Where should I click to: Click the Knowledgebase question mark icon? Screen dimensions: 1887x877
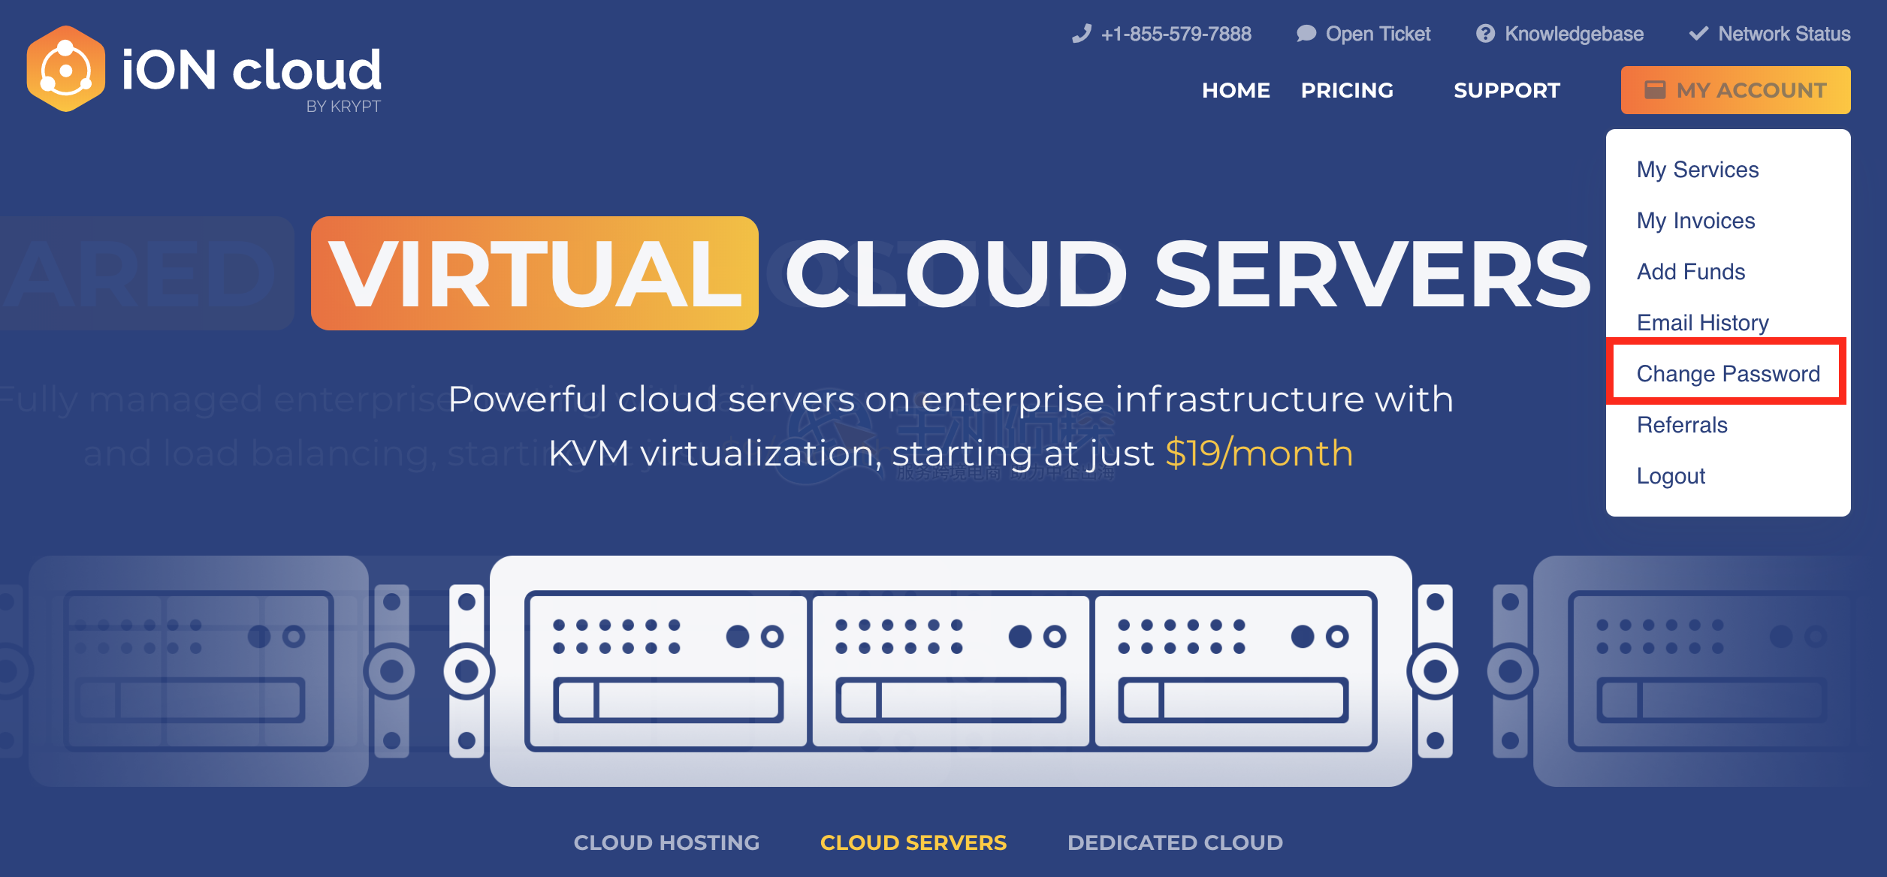click(x=1485, y=34)
